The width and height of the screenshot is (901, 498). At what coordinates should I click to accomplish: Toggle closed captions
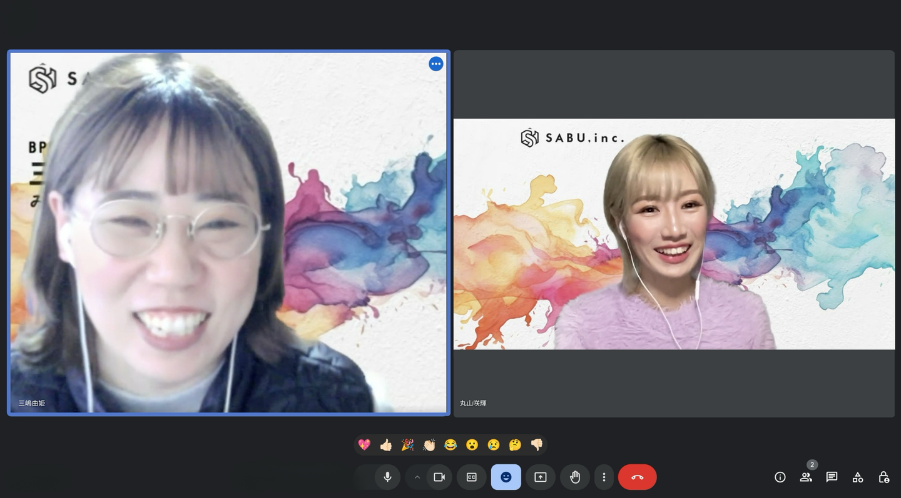point(472,477)
